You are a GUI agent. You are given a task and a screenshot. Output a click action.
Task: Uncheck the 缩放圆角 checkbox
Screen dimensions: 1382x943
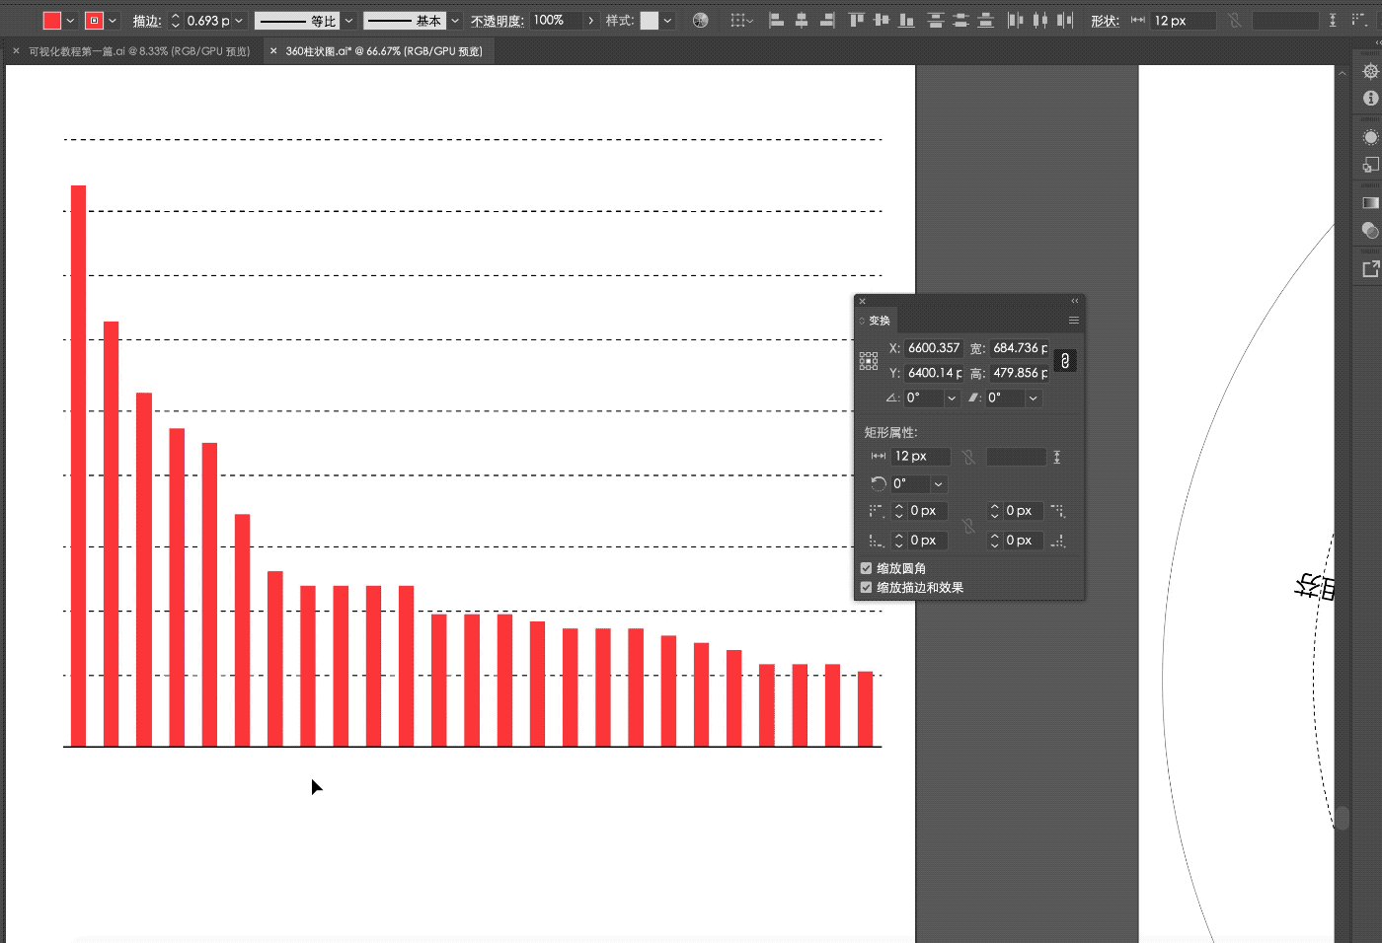[x=866, y=568]
